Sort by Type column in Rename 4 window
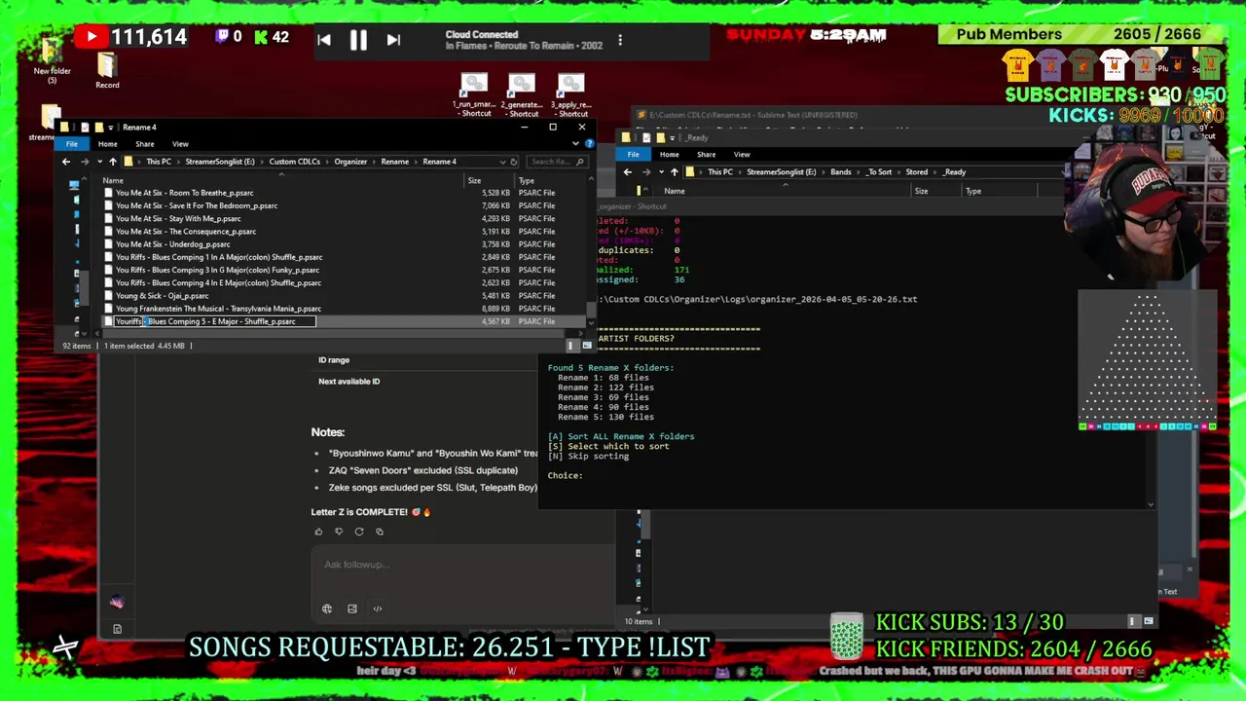The width and height of the screenshot is (1246, 701). (527, 180)
